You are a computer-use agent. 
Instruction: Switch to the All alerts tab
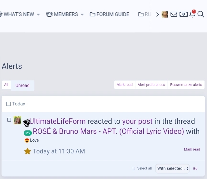point(6,85)
